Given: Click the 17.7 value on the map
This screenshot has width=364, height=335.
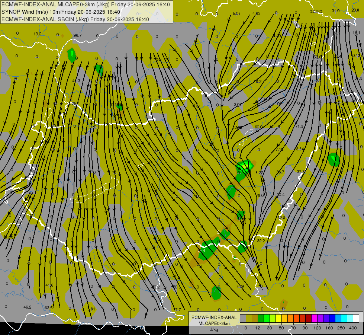Looking at the screenshot, I should (x=177, y=310).
